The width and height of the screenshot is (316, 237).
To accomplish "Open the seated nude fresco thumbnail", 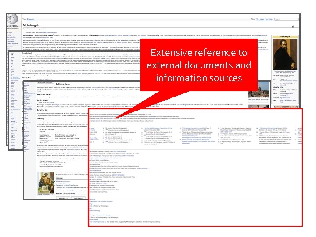I will pyautogui.click(x=46, y=183).
